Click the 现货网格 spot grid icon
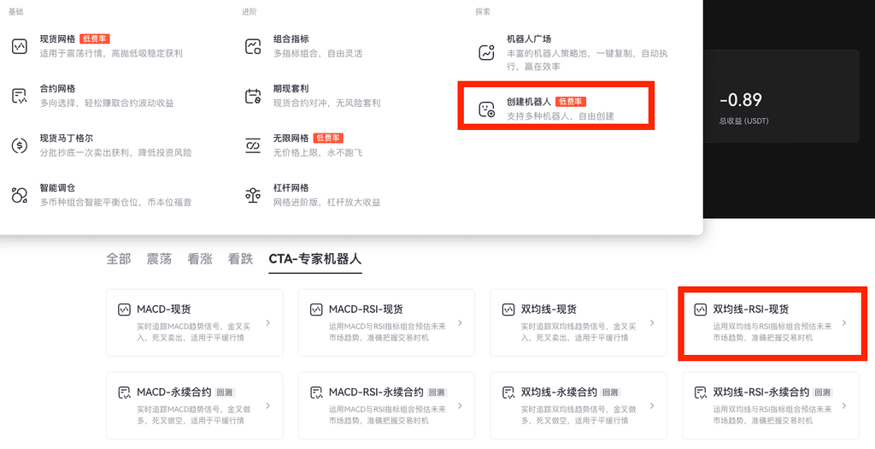The image size is (875, 449). (x=20, y=46)
